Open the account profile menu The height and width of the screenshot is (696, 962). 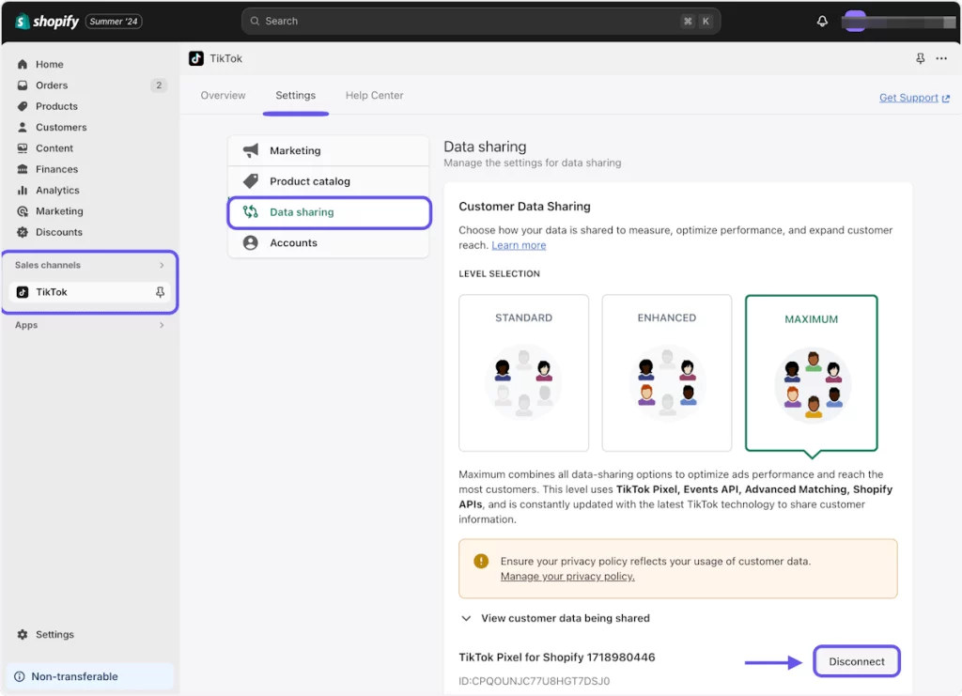point(898,23)
